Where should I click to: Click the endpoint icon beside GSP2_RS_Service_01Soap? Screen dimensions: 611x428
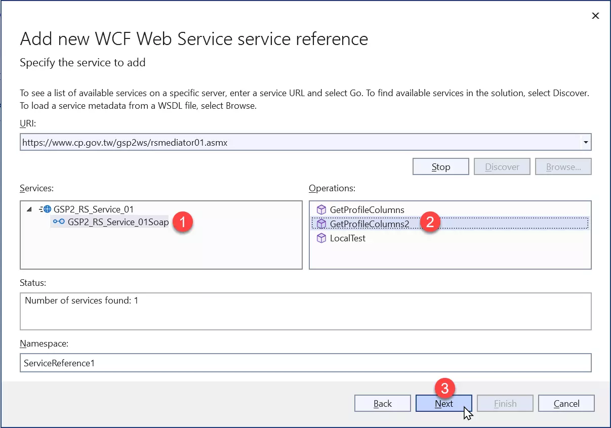(59, 222)
